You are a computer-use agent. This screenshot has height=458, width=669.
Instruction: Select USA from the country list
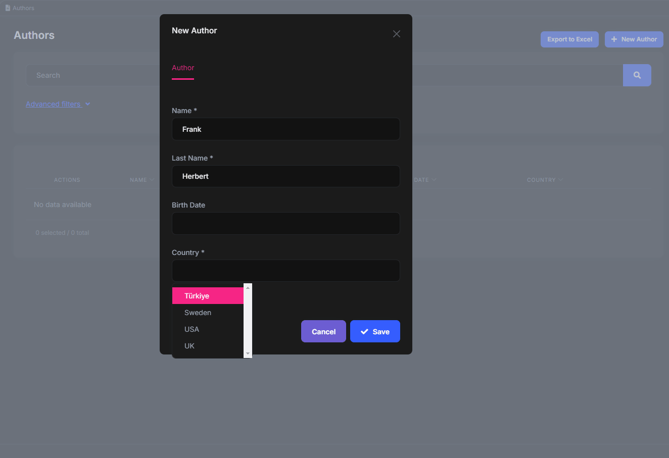192,329
